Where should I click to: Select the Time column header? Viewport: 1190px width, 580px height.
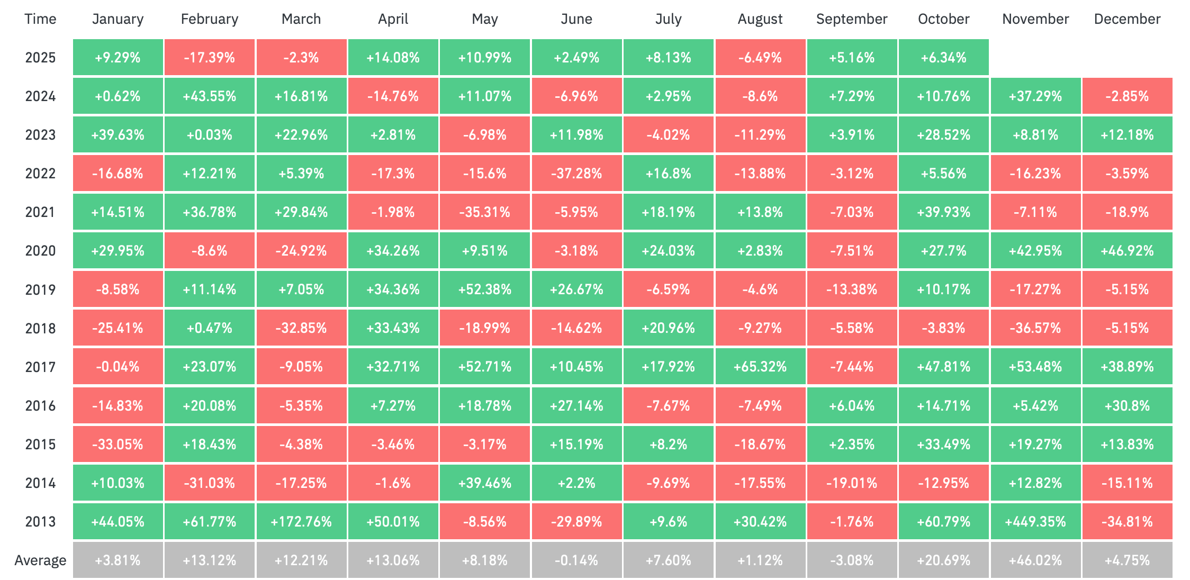(40, 19)
